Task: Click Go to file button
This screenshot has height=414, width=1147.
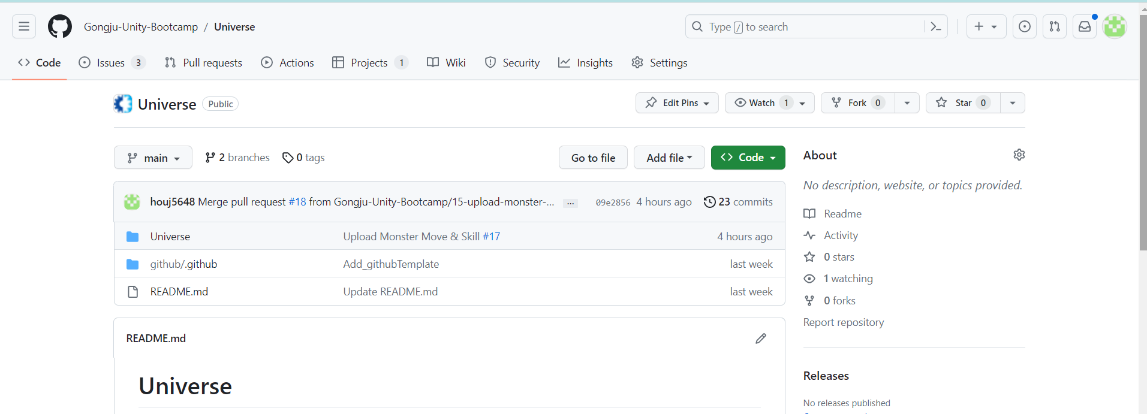Action: tap(593, 158)
